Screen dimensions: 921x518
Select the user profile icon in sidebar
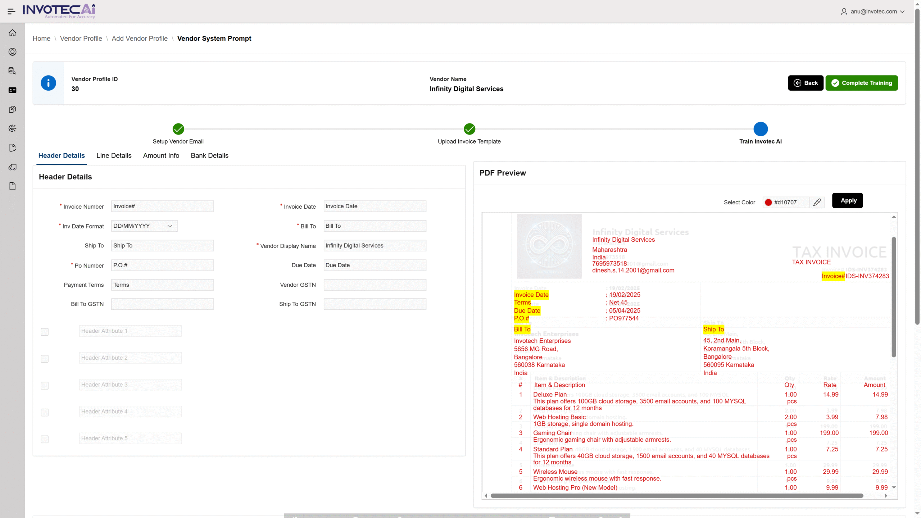13,52
